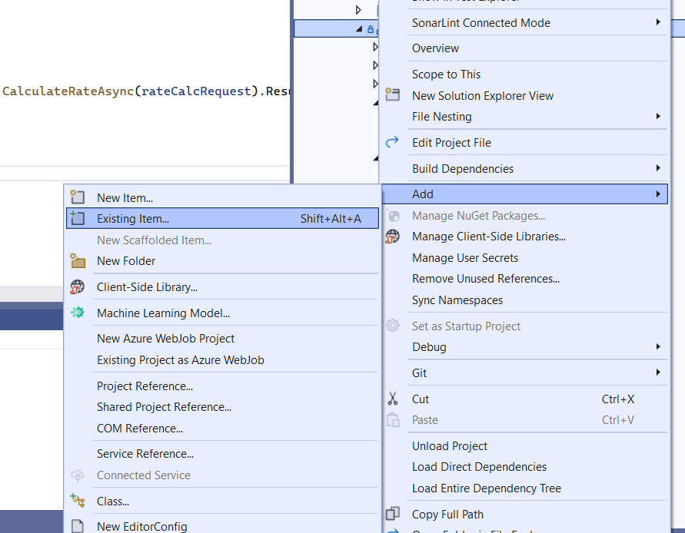685x533 pixels.
Task: Click the New EditorConfig file icon
Action: [x=78, y=525]
